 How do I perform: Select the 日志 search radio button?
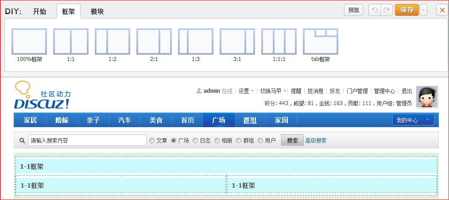pyautogui.click(x=195, y=141)
